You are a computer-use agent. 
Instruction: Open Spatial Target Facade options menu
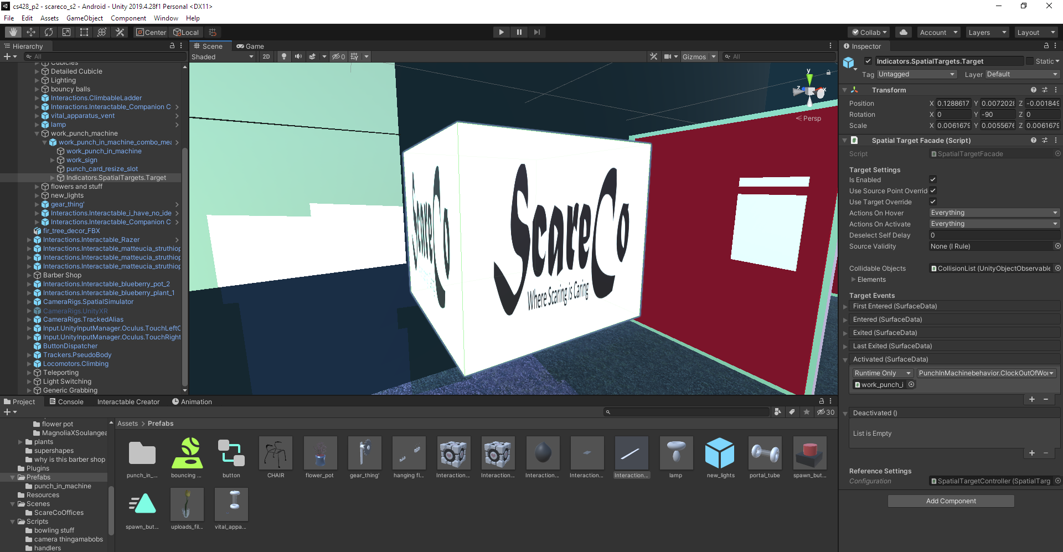click(1056, 140)
